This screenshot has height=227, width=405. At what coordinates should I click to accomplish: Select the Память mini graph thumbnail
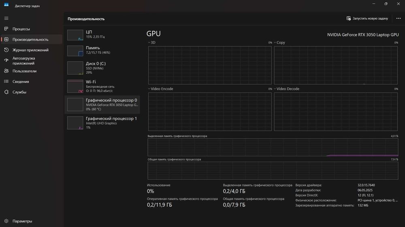[75, 51]
